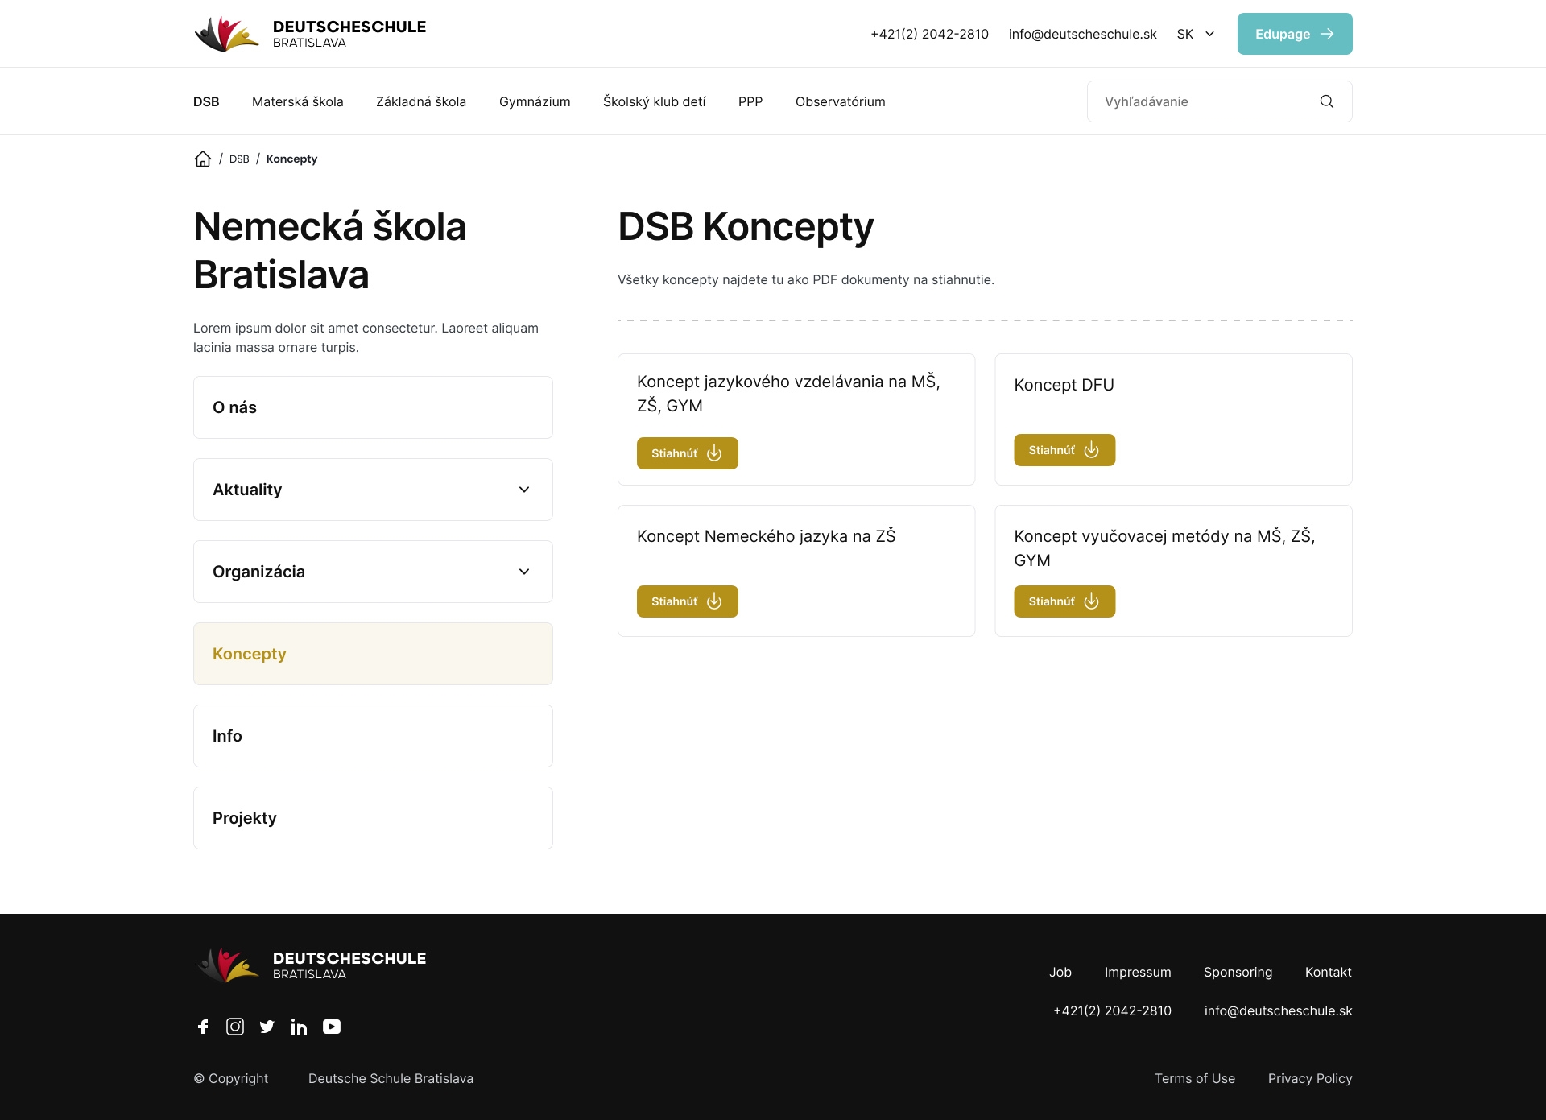
Task: Open the YouTube channel icon
Action: click(x=332, y=1027)
